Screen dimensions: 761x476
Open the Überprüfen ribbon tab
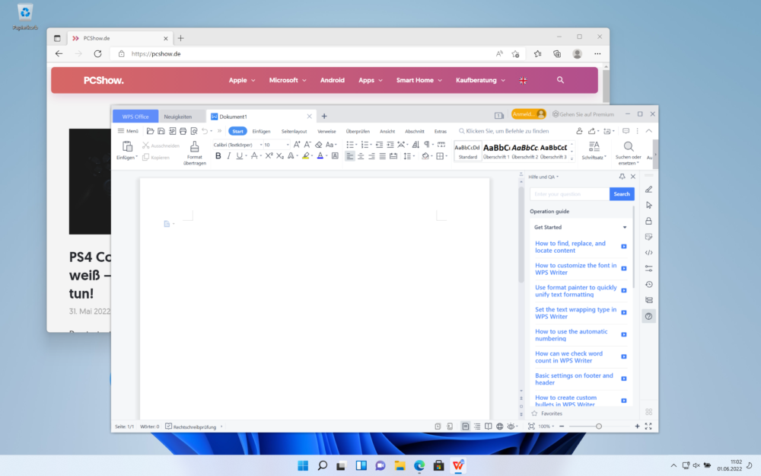[x=358, y=131]
